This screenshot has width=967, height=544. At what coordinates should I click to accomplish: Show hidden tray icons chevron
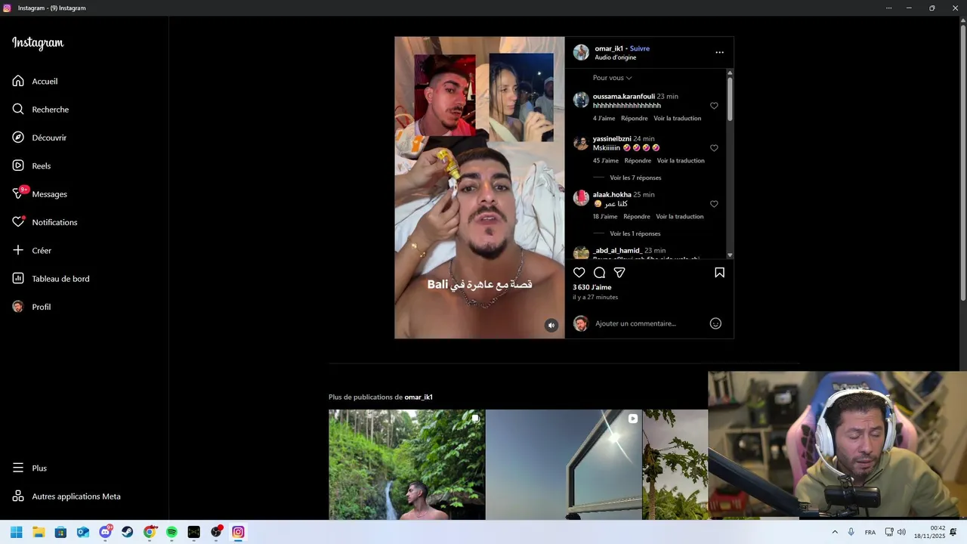[x=835, y=532]
